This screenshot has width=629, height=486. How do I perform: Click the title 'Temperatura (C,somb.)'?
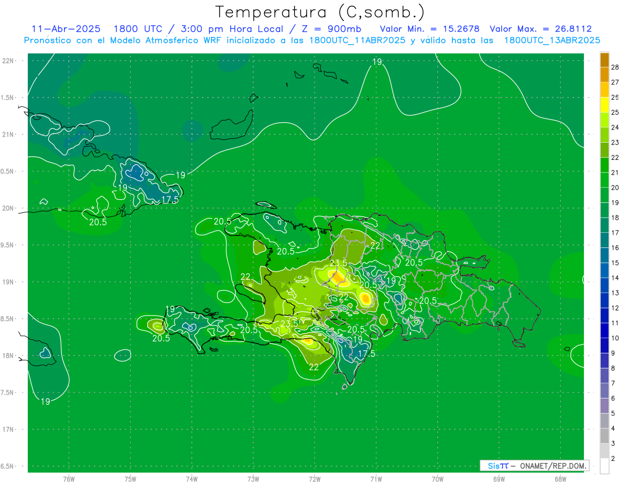pyautogui.click(x=320, y=12)
